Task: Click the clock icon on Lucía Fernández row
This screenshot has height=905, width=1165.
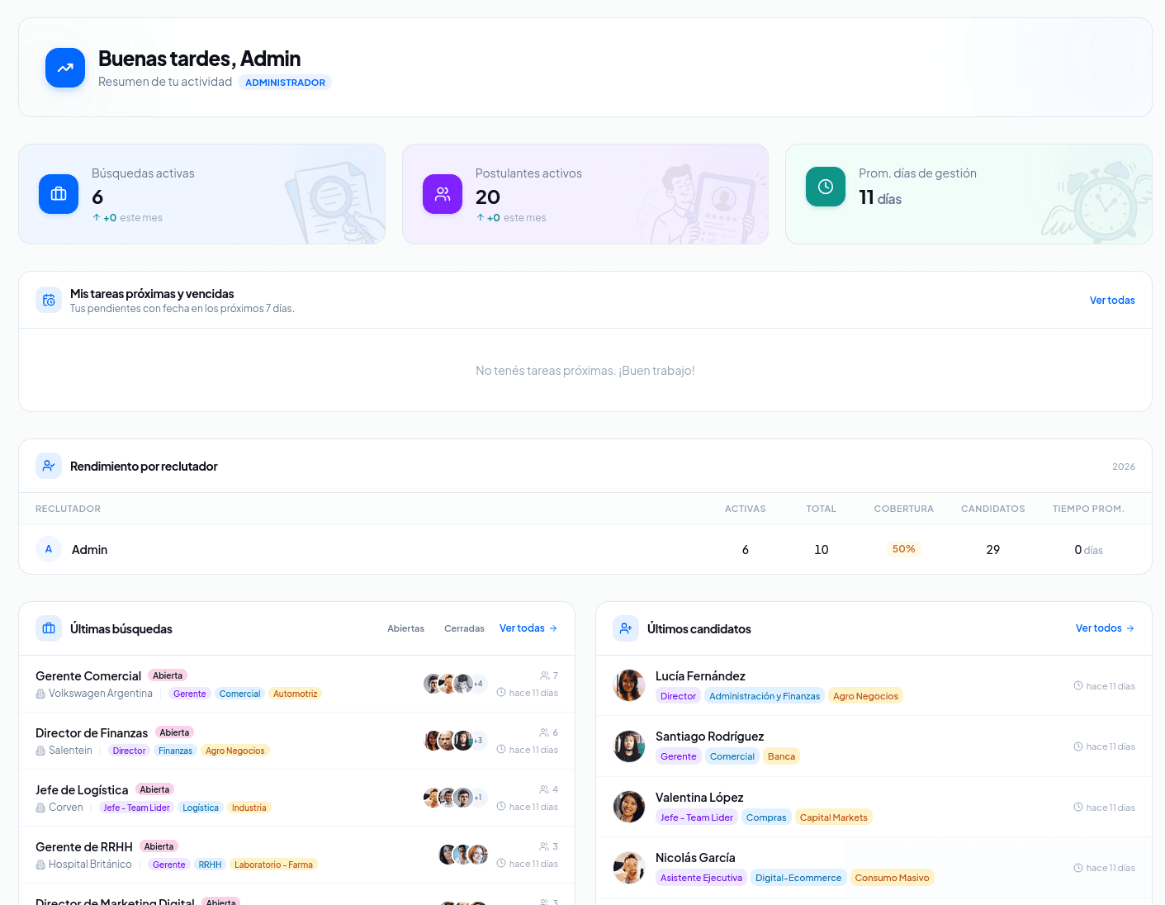Action: pyautogui.click(x=1078, y=685)
